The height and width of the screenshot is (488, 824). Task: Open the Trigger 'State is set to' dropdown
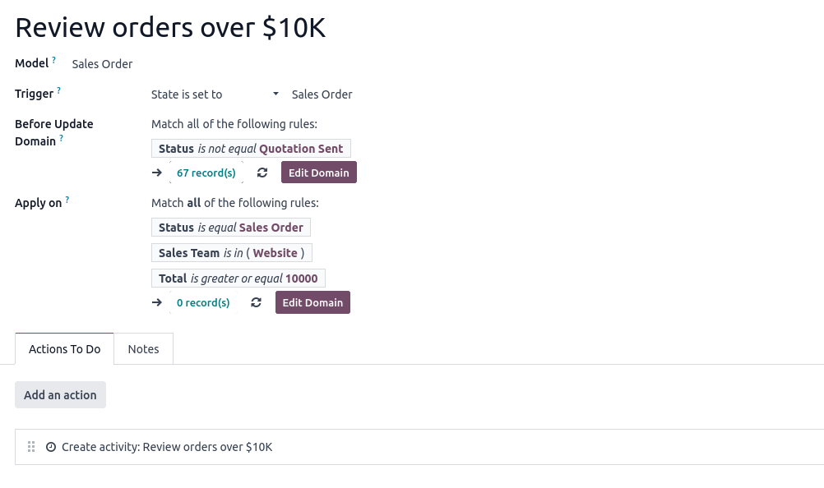[214, 94]
